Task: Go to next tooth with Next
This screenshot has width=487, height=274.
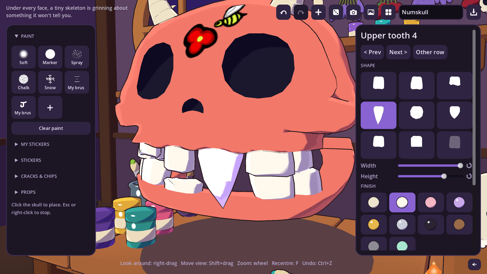Action: click(398, 52)
